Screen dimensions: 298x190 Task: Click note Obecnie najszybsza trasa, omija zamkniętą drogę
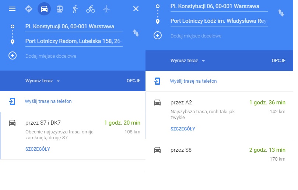(x=59, y=135)
